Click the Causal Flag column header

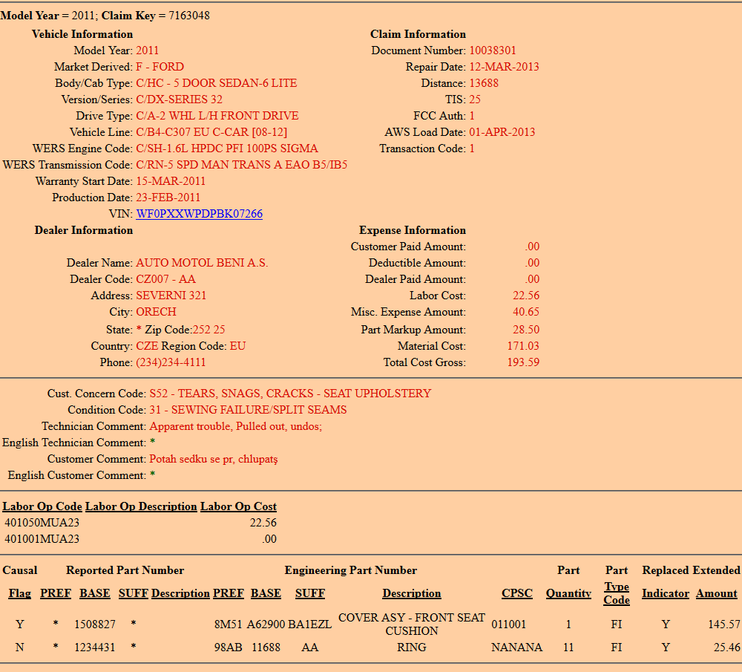(x=19, y=593)
